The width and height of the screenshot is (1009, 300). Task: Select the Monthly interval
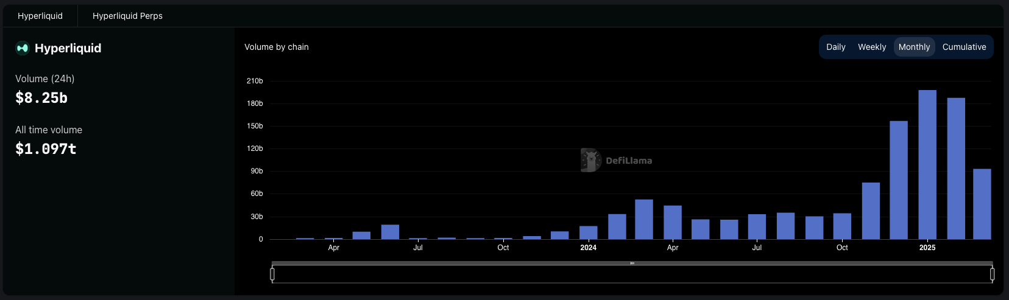[x=914, y=47]
